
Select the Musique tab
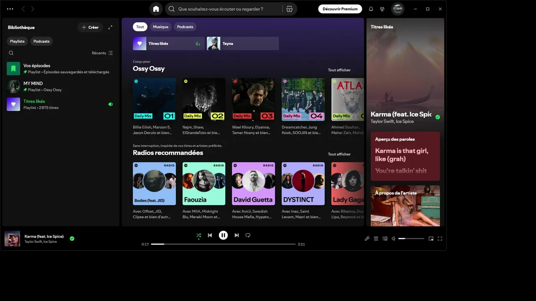point(160,27)
